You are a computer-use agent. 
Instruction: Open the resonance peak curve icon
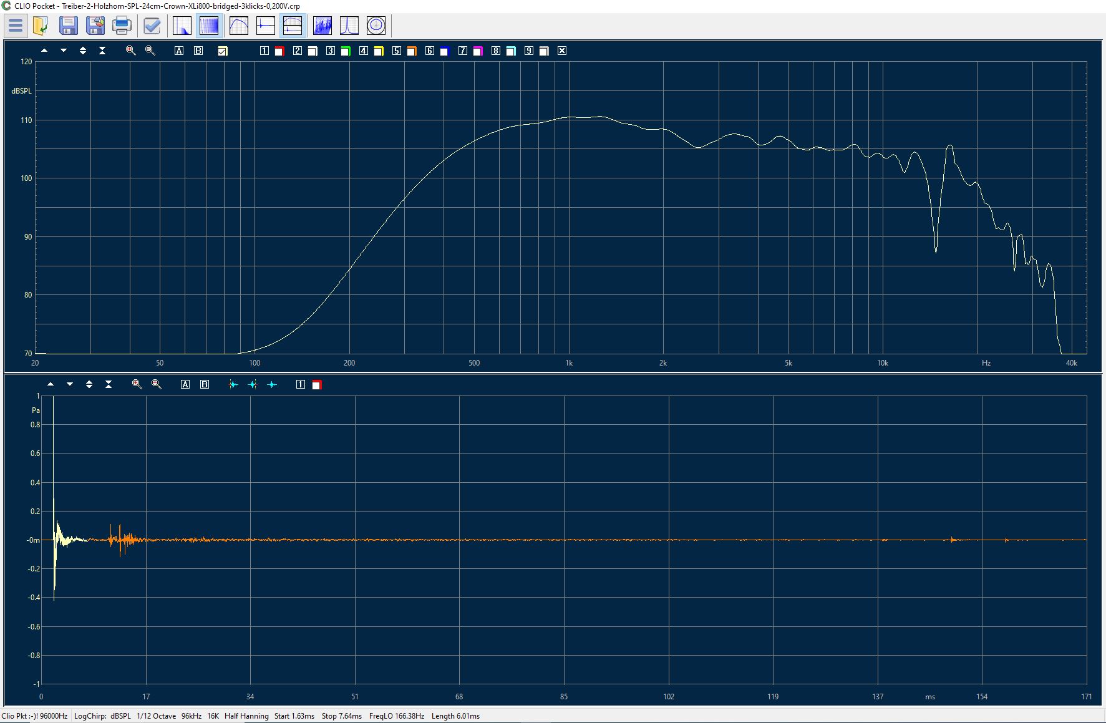(x=349, y=26)
